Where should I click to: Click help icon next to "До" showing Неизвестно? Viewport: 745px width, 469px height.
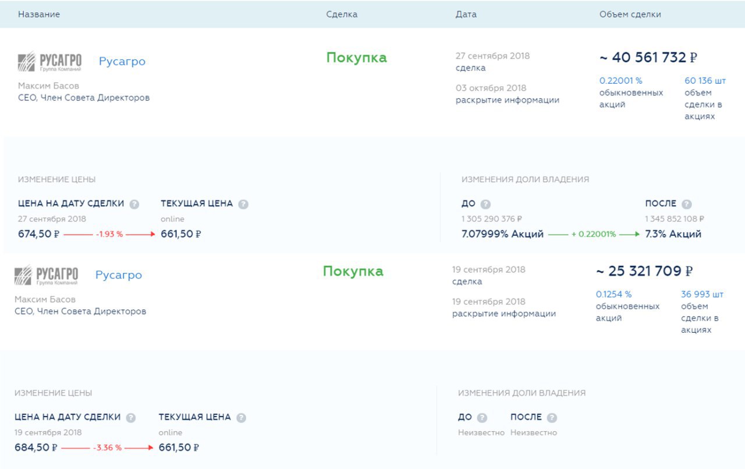tap(482, 418)
